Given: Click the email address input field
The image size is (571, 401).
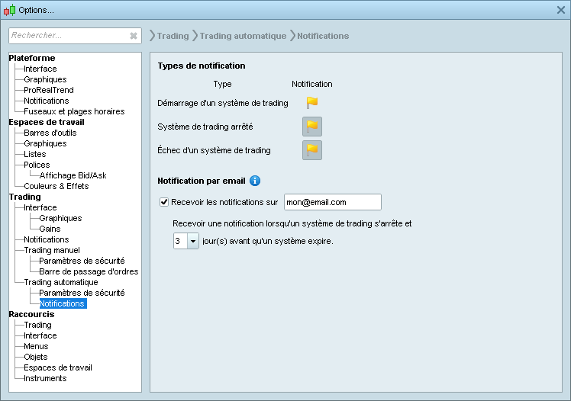Looking at the screenshot, I should 332,202.
